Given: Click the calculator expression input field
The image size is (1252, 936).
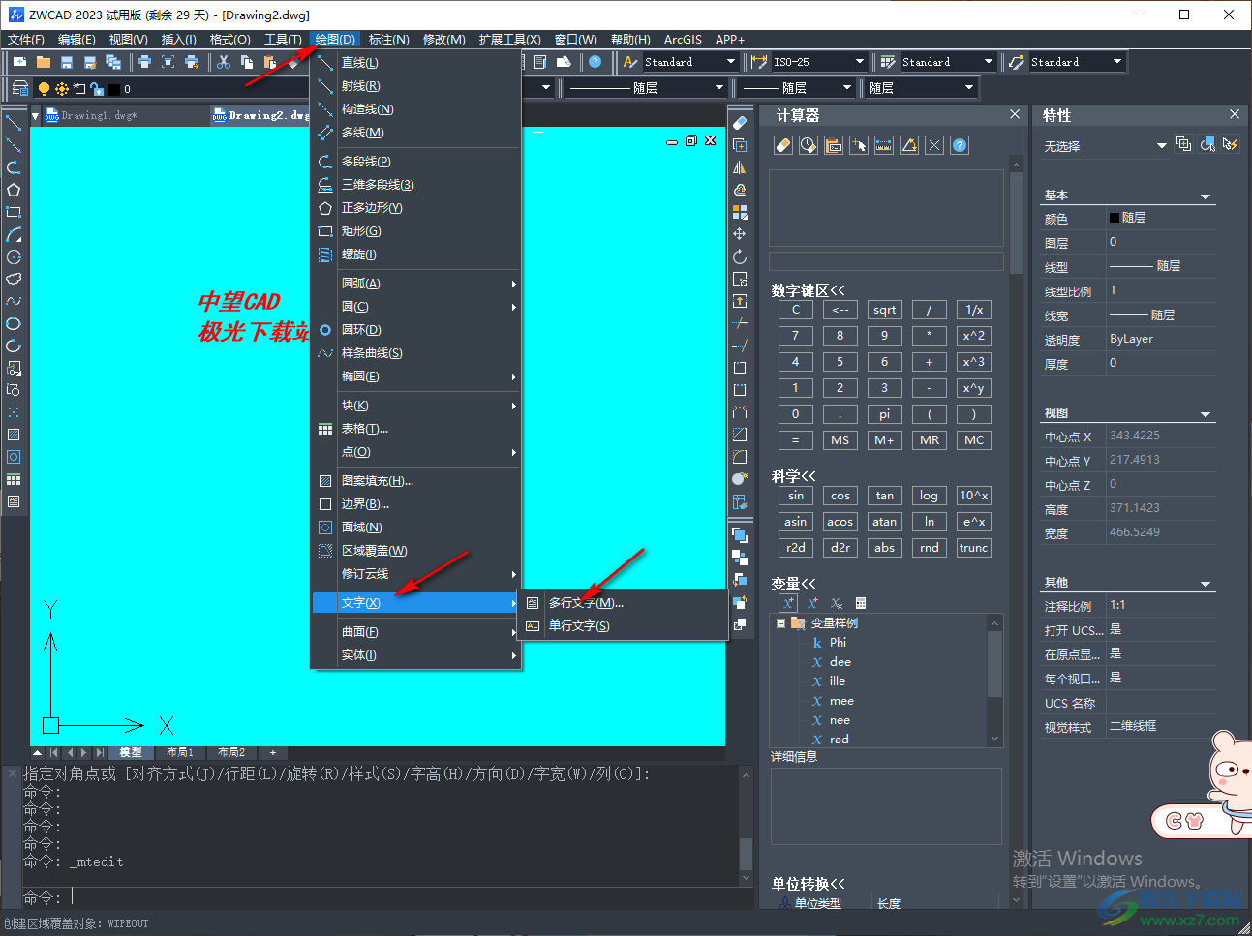Looking at the screenshot, I should pos(886,261).
